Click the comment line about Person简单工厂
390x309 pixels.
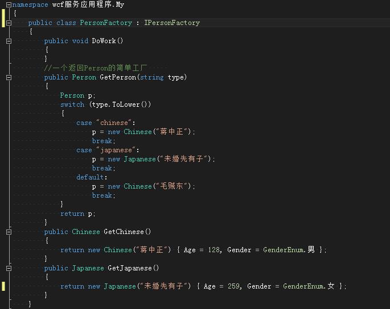96,68
